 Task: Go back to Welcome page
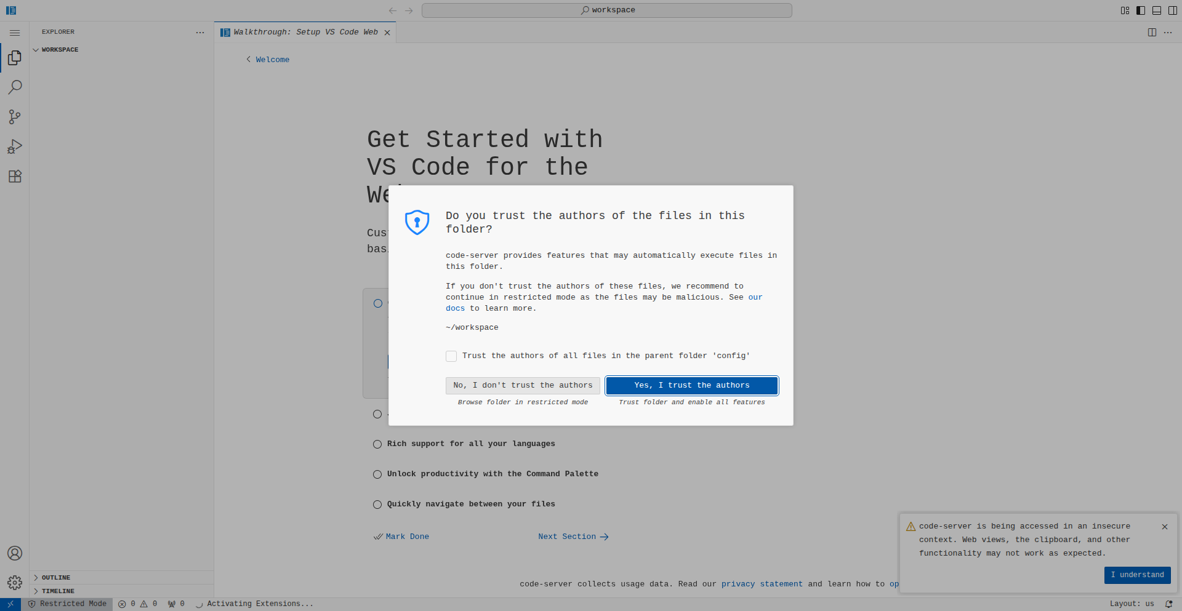[268, 60]
